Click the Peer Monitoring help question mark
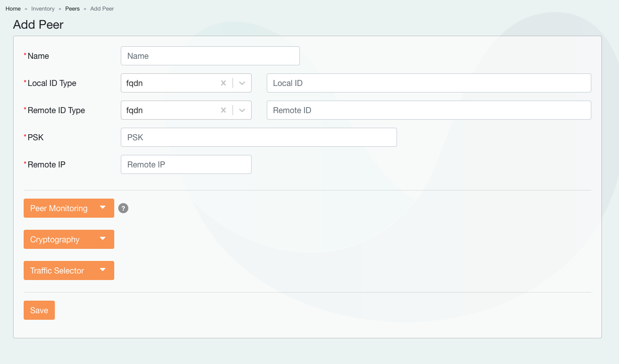Viewport: 619px width, 364px height. (x=123, y=208)
